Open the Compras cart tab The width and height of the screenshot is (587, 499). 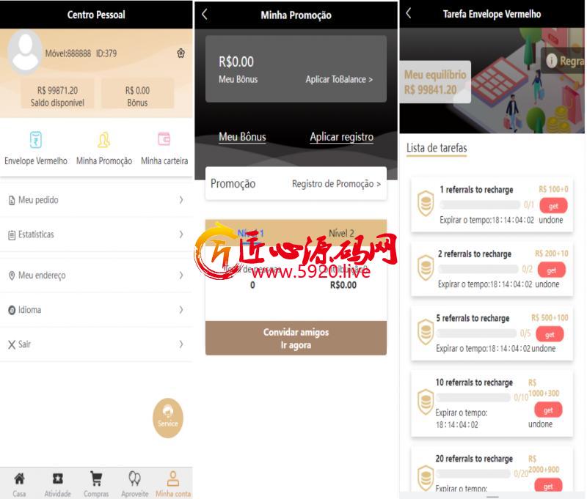coord(96,484)
